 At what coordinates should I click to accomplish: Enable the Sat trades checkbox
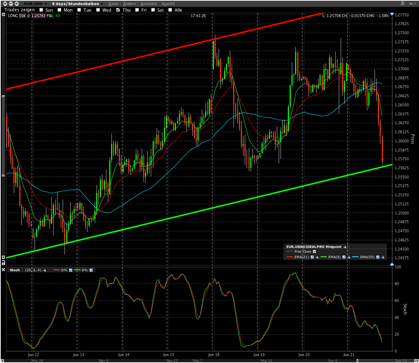click(x=153, y=10)
